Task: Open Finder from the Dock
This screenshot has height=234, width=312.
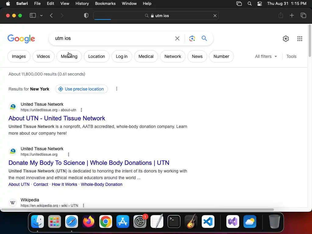Action: 37,222
